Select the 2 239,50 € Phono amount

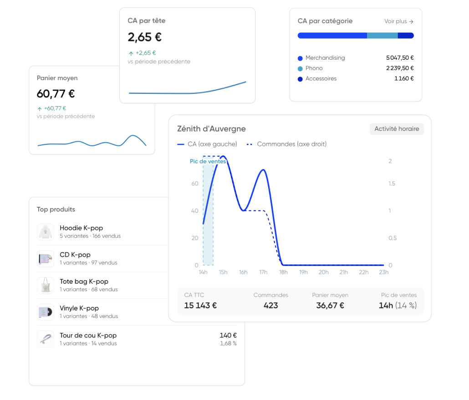tap(400, 68)
